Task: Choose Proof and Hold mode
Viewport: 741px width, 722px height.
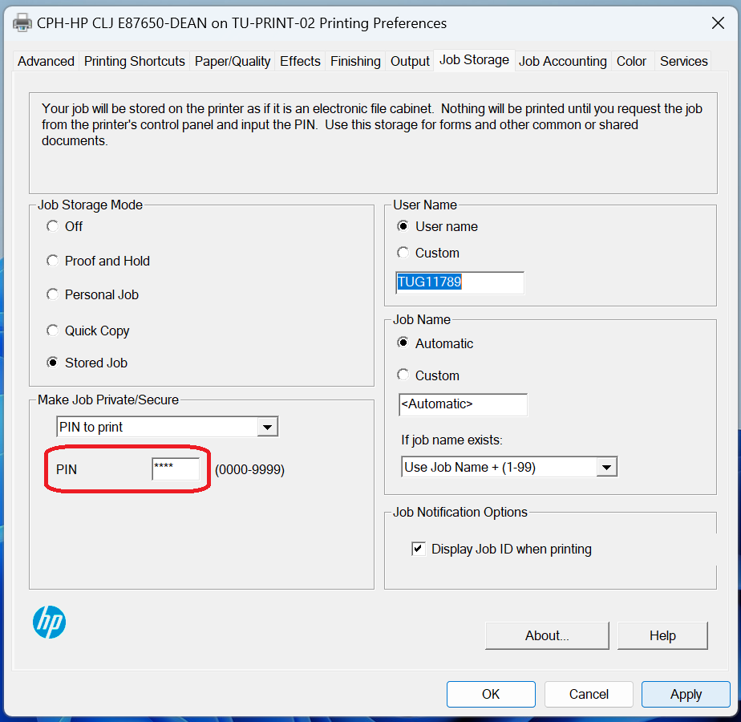Action: [99, 261]
